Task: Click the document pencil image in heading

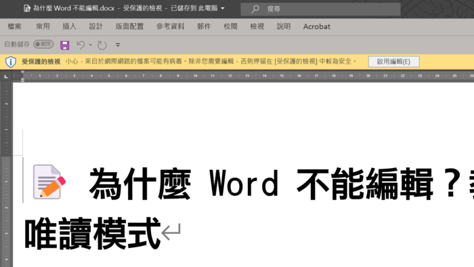Action: (x=49, y=182)
